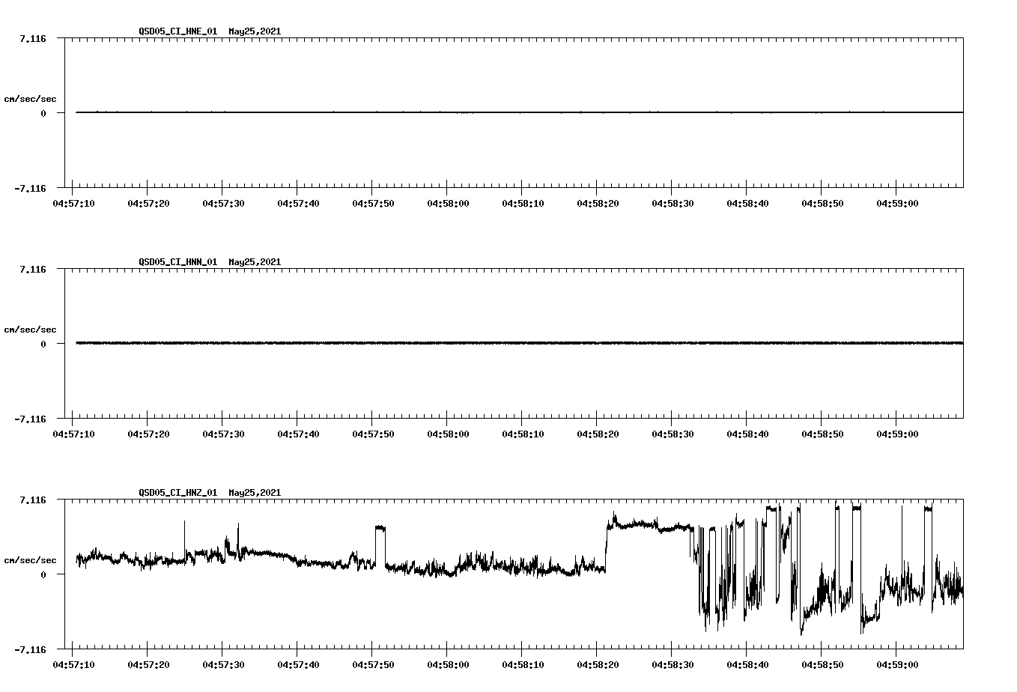Click the cm/sec/sec unit label on top plot
1017x692 pixels.
(x=31, y=98)
